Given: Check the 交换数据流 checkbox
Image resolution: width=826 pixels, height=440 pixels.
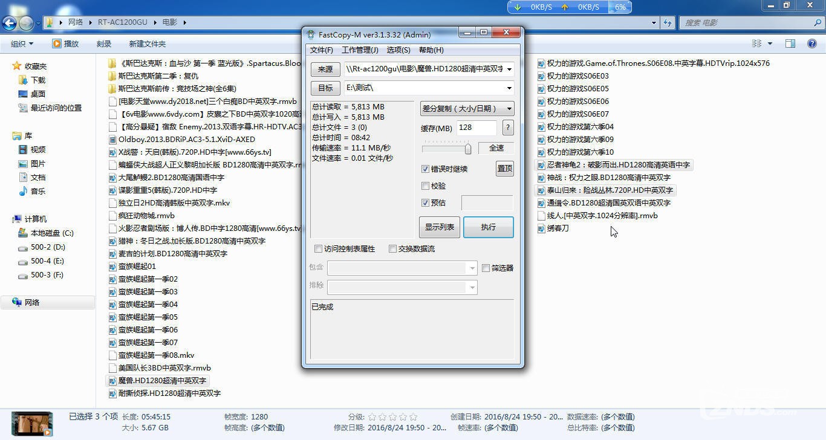Looking at the screenshot, I should [x=392, y=248].
